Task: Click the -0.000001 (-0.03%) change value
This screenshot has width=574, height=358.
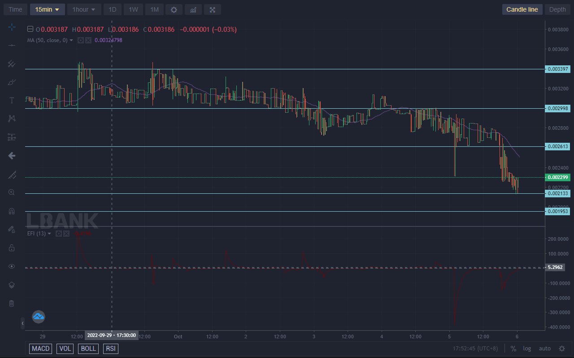Action: (x=208, y=30)
